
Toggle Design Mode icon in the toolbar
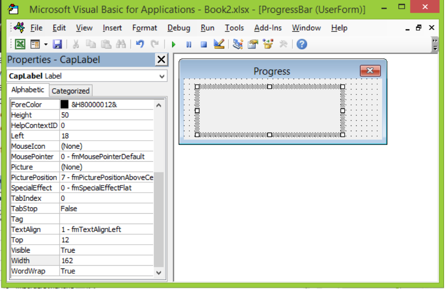(x=219, y=44)
